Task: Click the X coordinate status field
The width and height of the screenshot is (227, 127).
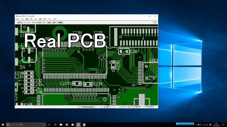Action: point(137,107)
